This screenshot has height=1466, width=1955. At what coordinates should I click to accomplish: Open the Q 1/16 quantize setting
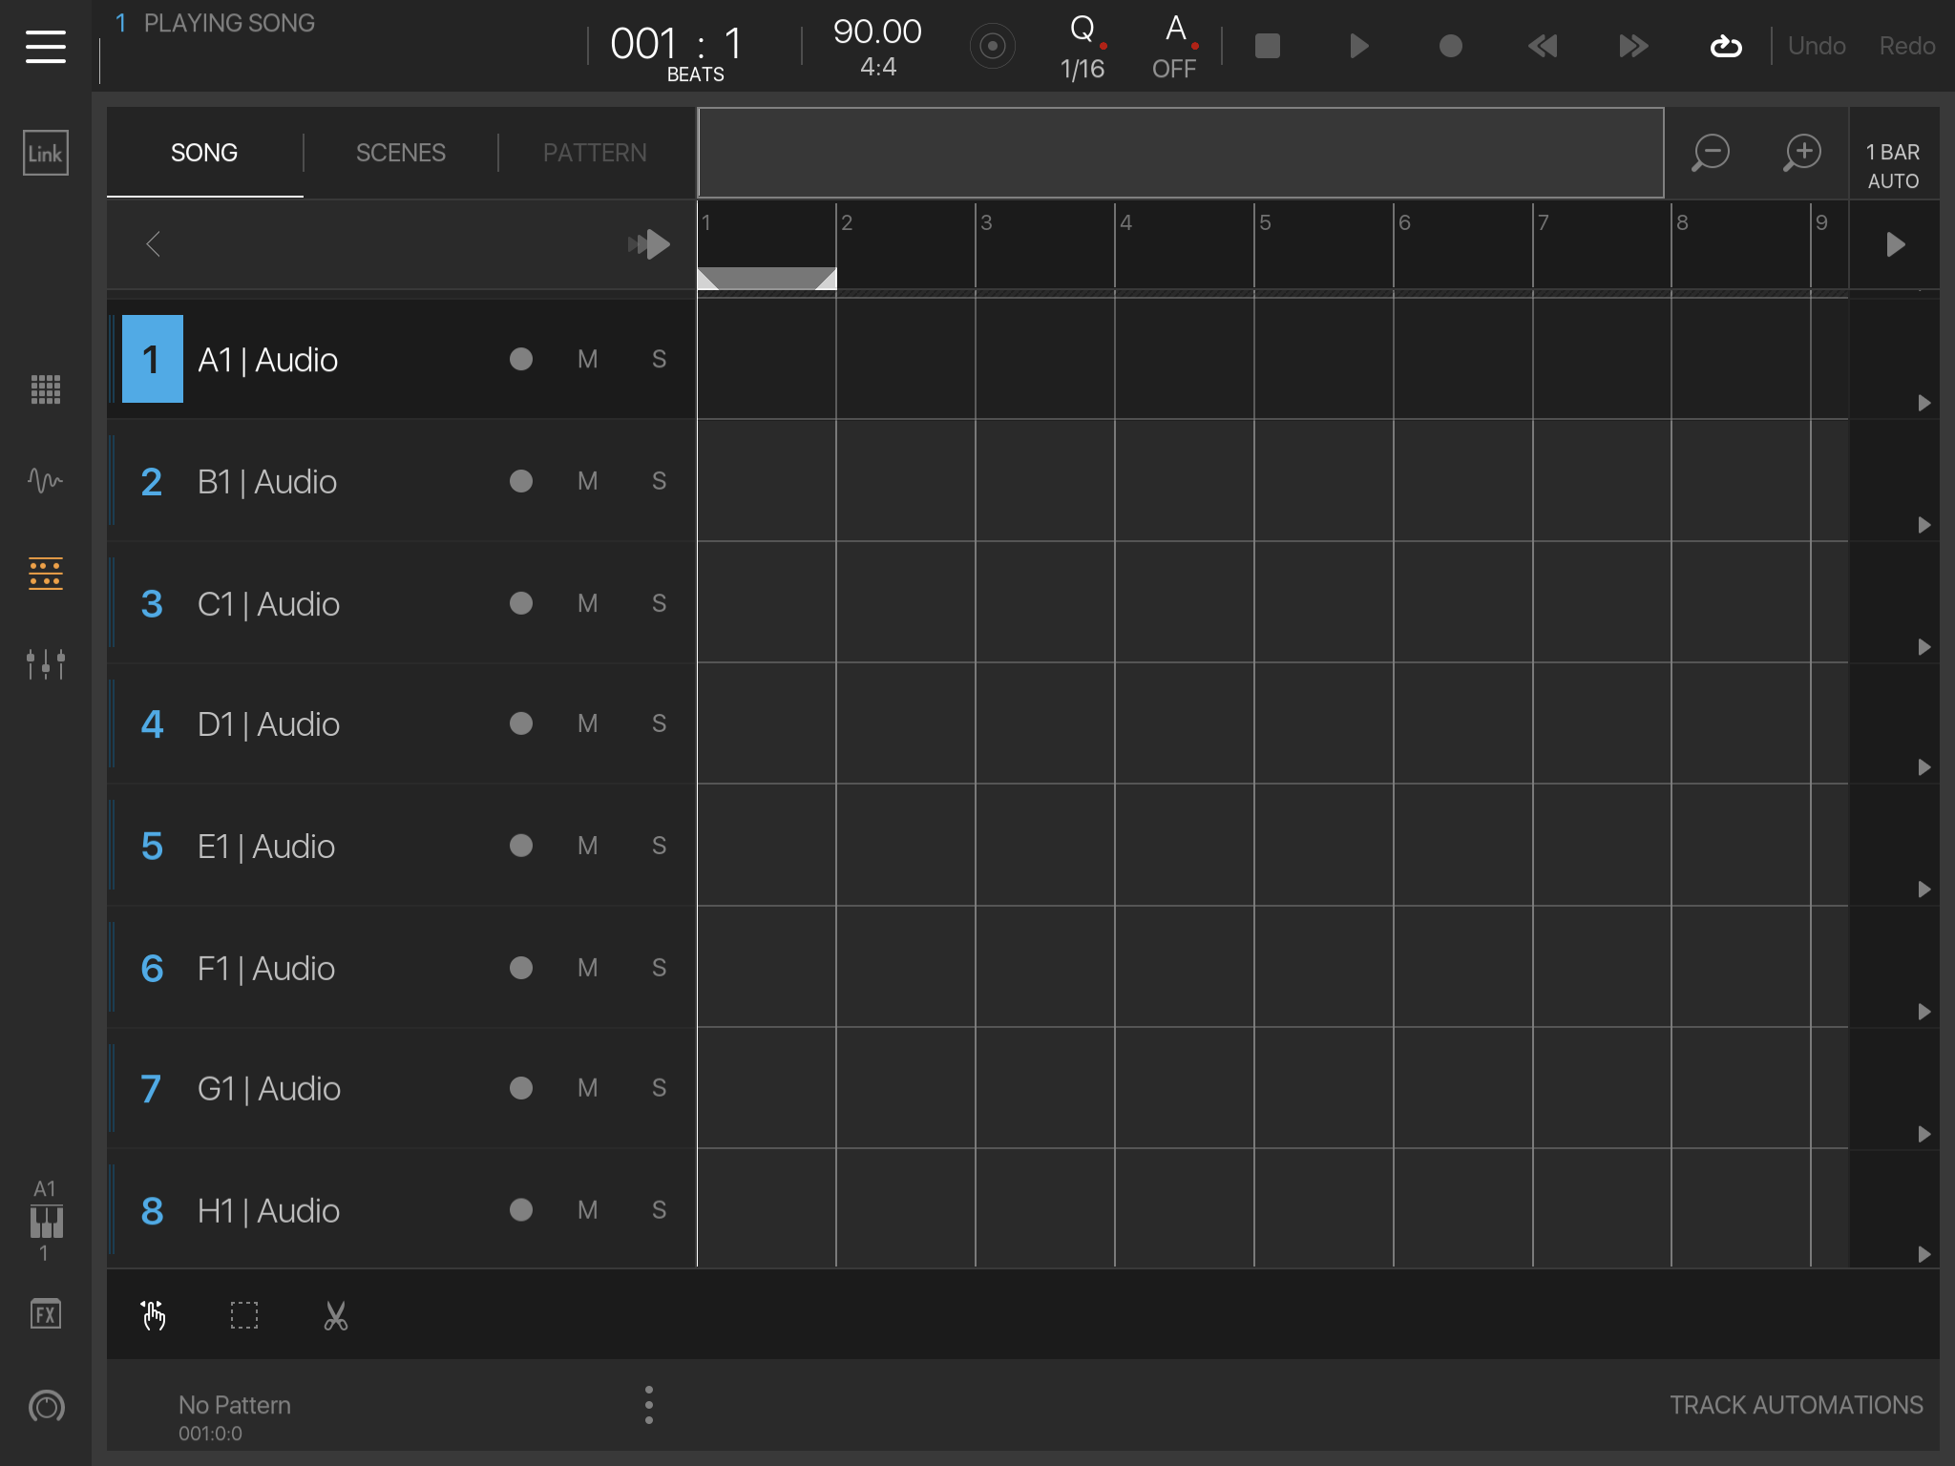(1083, 48)
